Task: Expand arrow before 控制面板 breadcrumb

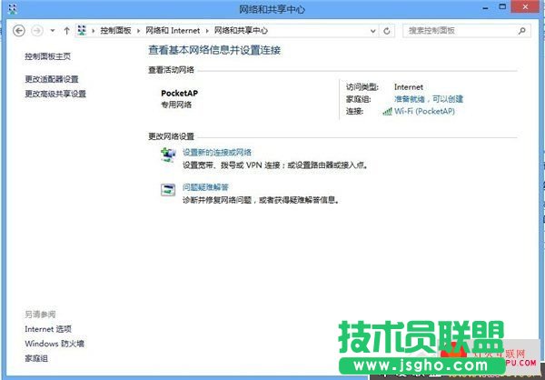Action: coord(94,31)
